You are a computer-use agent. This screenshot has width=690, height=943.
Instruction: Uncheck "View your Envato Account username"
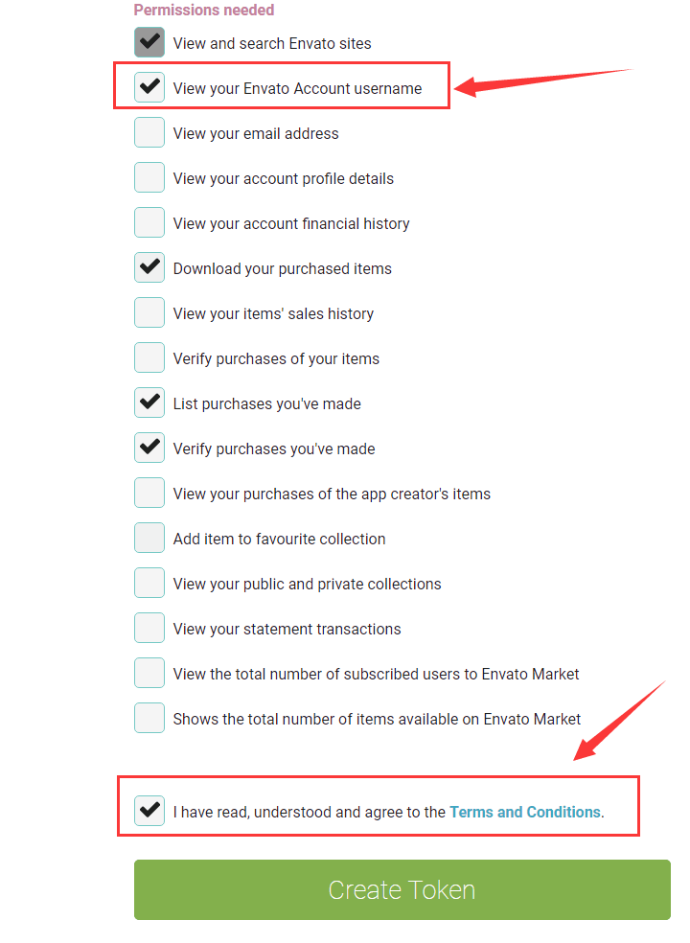(149, 87)
